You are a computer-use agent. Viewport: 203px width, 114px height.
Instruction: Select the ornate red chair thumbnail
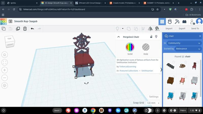tap(194, 66)
